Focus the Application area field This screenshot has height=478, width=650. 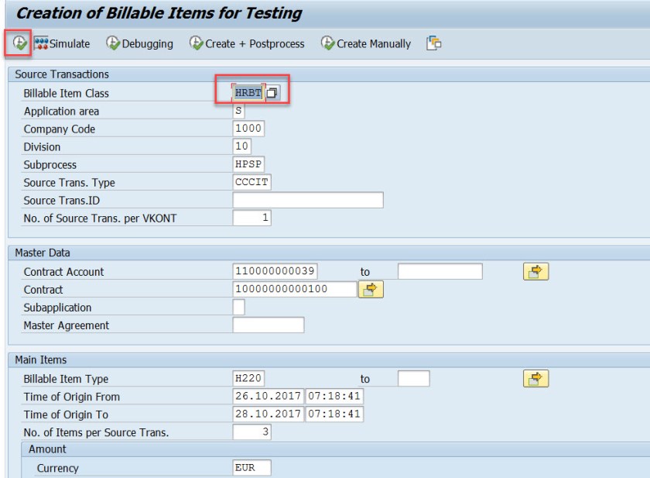tap(239, 111)
